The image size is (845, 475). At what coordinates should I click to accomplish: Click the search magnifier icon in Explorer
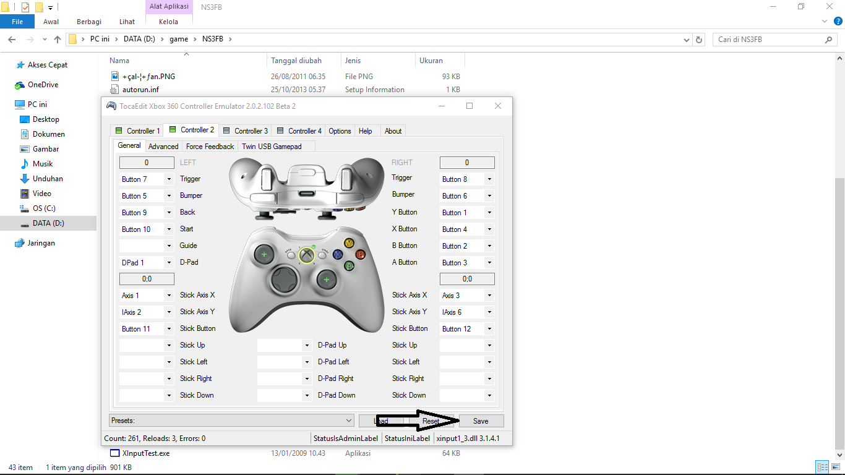[x=828, y=40]
